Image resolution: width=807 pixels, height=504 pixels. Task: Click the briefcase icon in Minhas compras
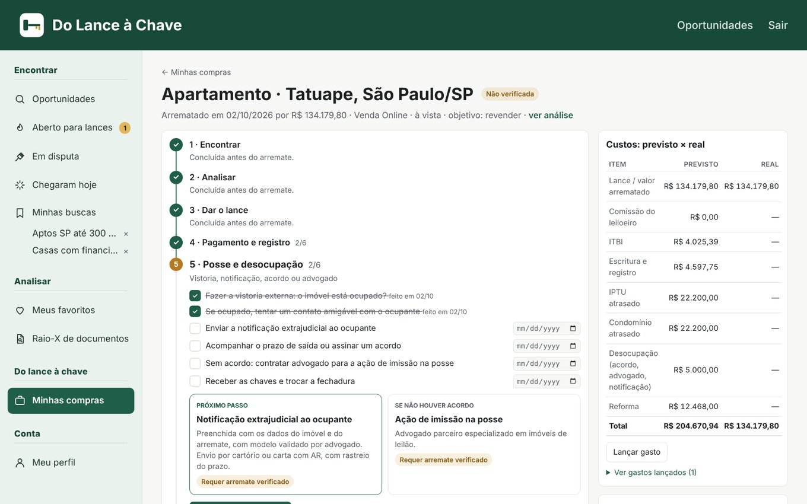click(x=20, y=400)
